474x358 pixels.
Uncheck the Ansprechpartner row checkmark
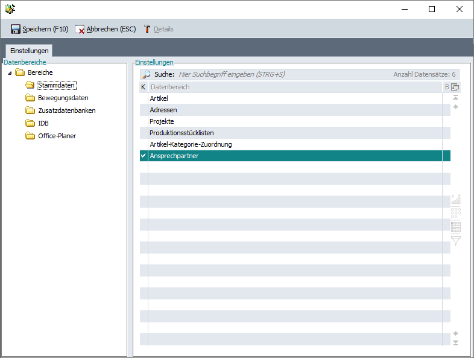144,156
